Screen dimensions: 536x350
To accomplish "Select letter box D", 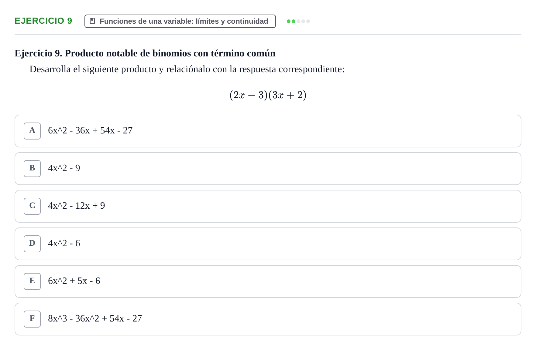I will (x=32, y=244).
